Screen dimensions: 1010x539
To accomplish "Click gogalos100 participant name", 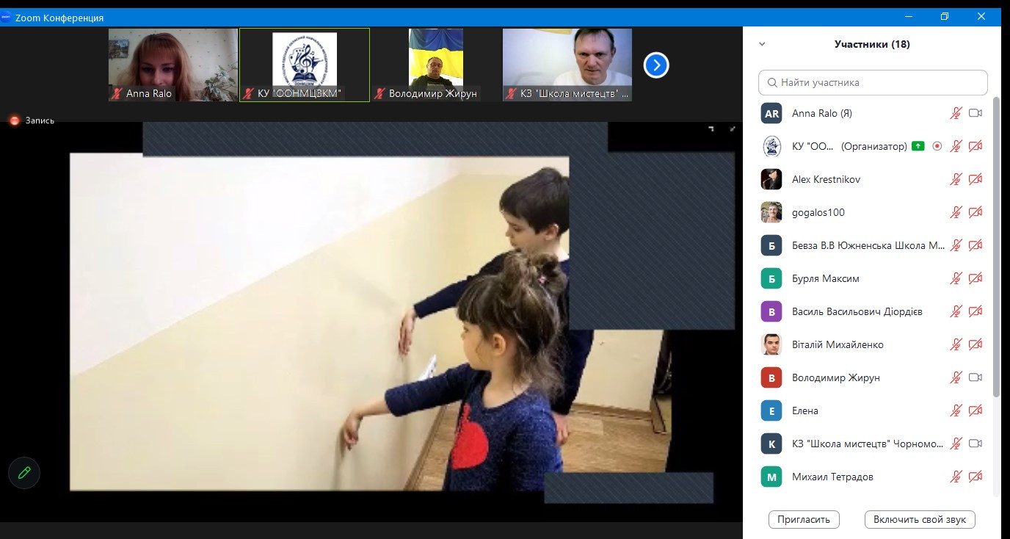I will pyautogui.click(x=818, y=212).
